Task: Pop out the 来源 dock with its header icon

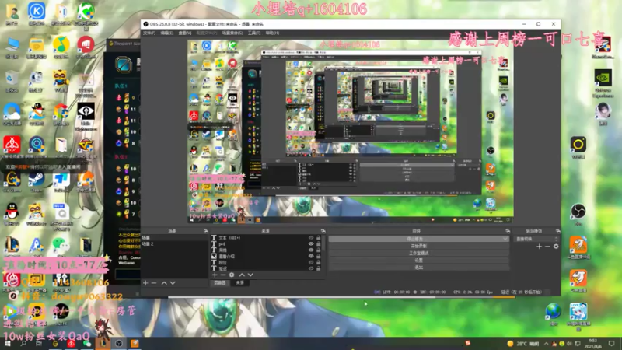Action: pos(323,231)
